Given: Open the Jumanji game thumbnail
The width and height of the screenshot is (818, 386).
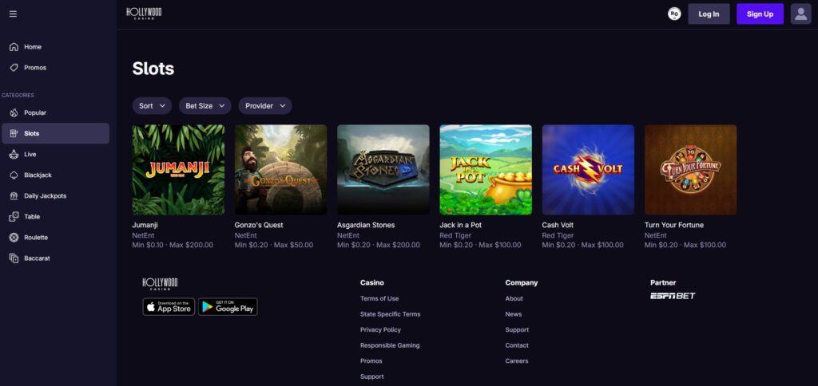Looking at the screenshot, I should [178, 170].
